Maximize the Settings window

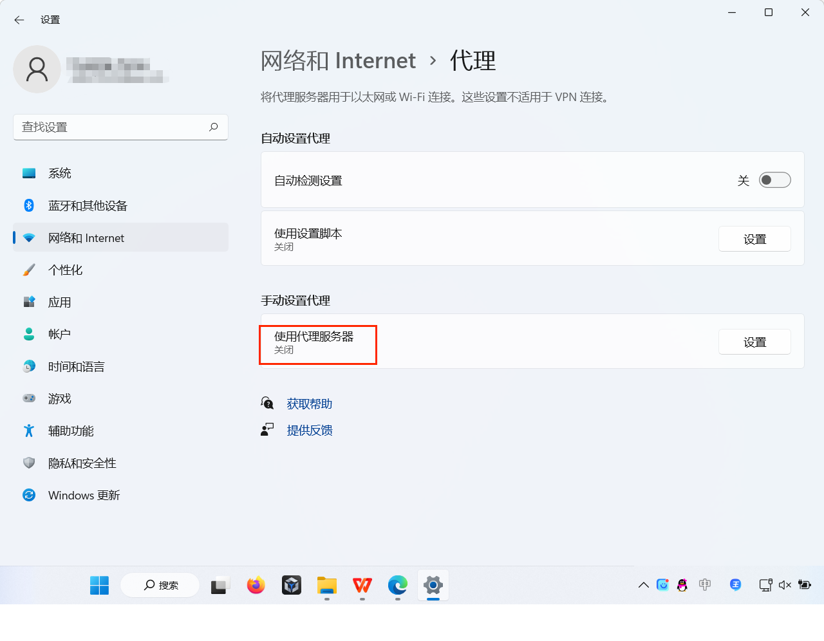[769, 12]
